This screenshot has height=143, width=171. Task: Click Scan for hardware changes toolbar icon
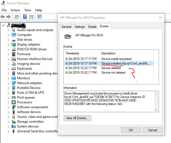pyautogui.click(x=40, y=17)
